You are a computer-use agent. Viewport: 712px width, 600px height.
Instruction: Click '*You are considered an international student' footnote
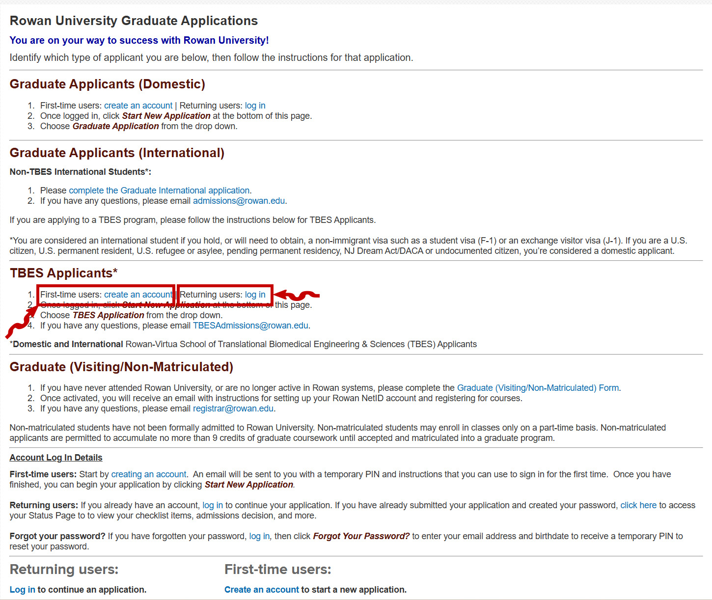click(348, 245)
